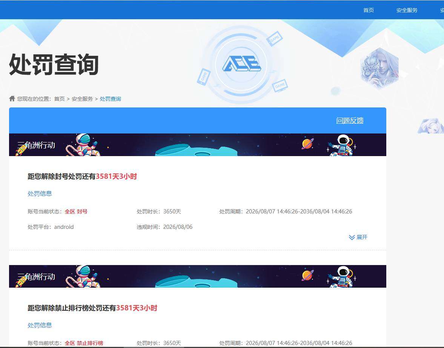This screenshot has height=348, width=444.
Task: Click the 处罚信息 heading under the 封号 penalty
Action: click(40, 193)
